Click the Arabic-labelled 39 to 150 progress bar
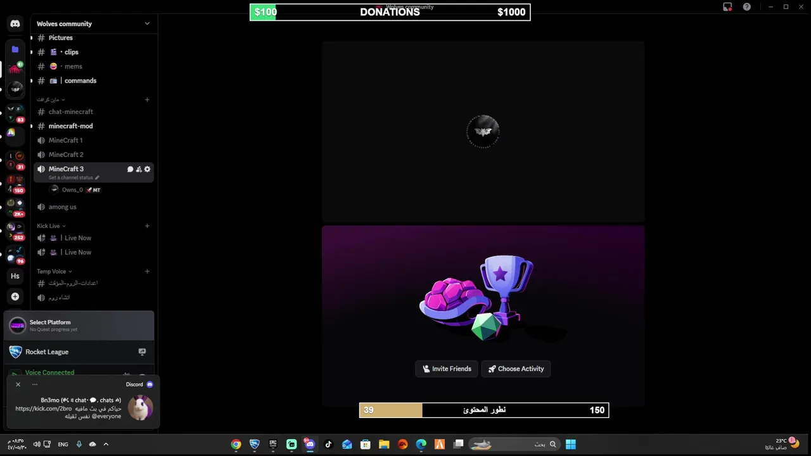811x456 pixels. [x=484, y=410]
